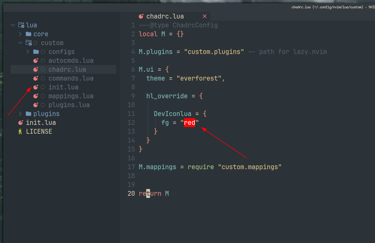375x243 pixels.
Task: Click the LICENSE file's key icon
Action: tap(20, 132)
